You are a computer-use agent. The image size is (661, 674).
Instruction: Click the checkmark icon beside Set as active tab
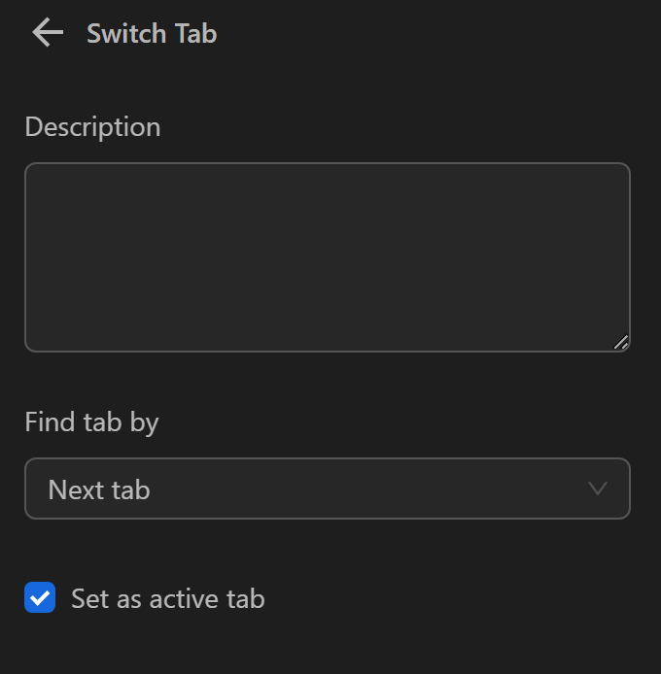pyautogui.click(x=40, y=598)
